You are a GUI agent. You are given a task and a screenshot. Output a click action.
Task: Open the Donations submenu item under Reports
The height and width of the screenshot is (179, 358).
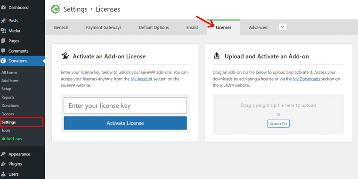10,106
